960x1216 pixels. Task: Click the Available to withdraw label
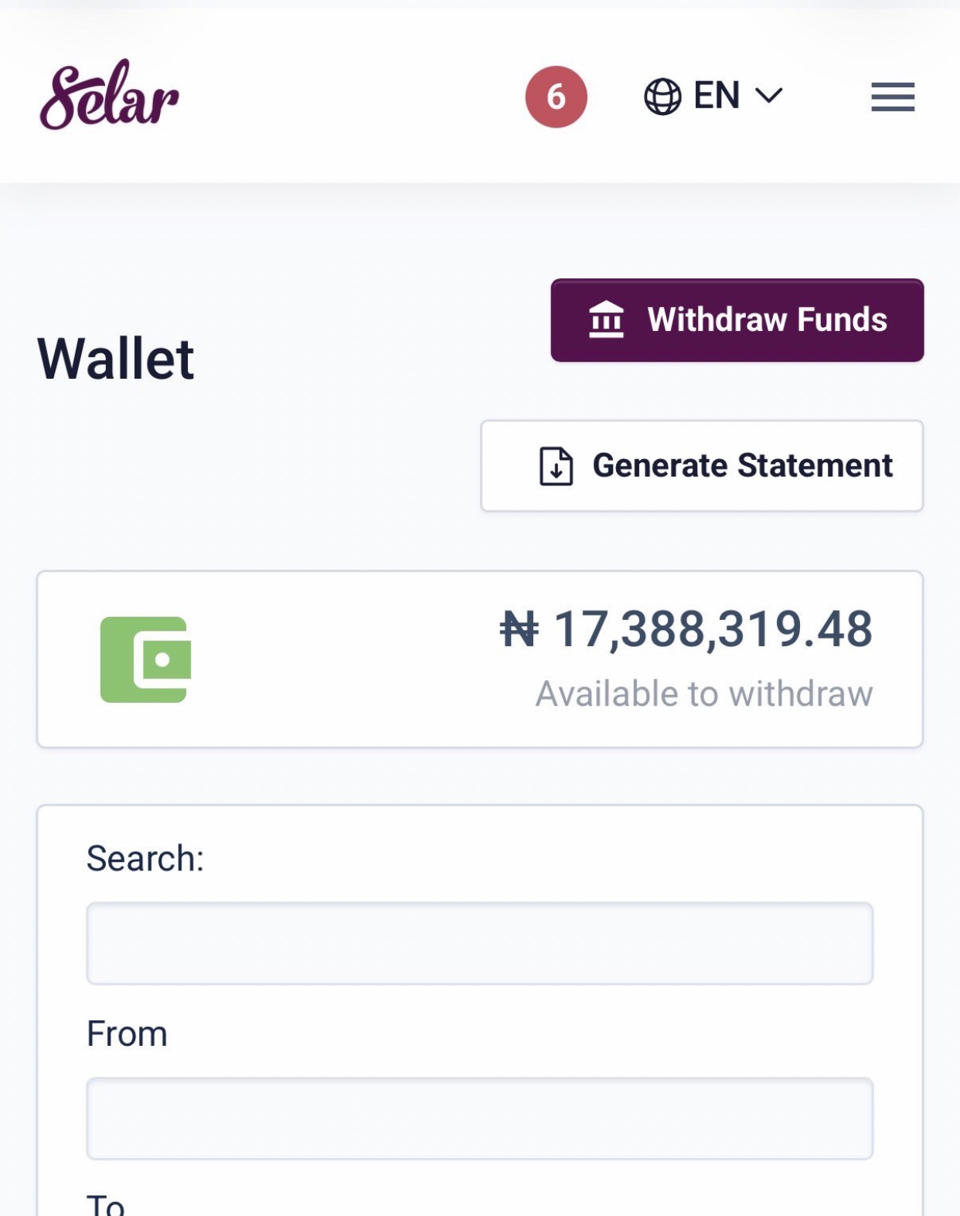click(x=704, y=693)
